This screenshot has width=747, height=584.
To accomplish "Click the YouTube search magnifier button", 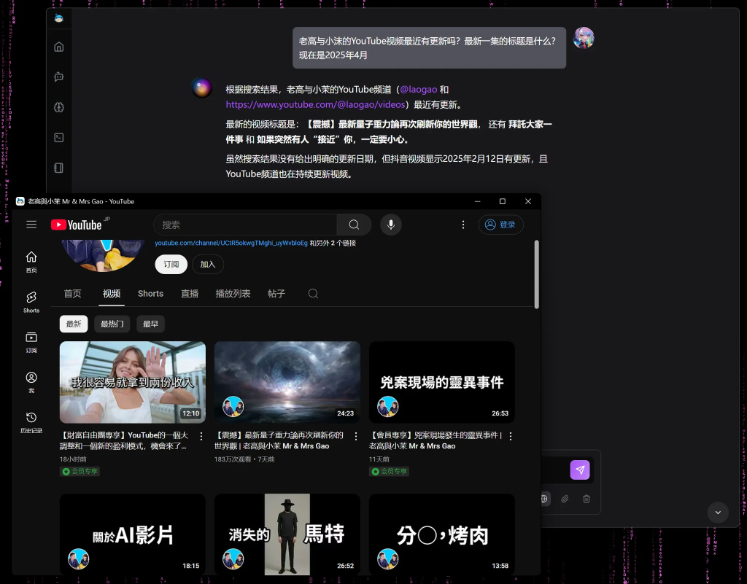I will pos(354,225).
